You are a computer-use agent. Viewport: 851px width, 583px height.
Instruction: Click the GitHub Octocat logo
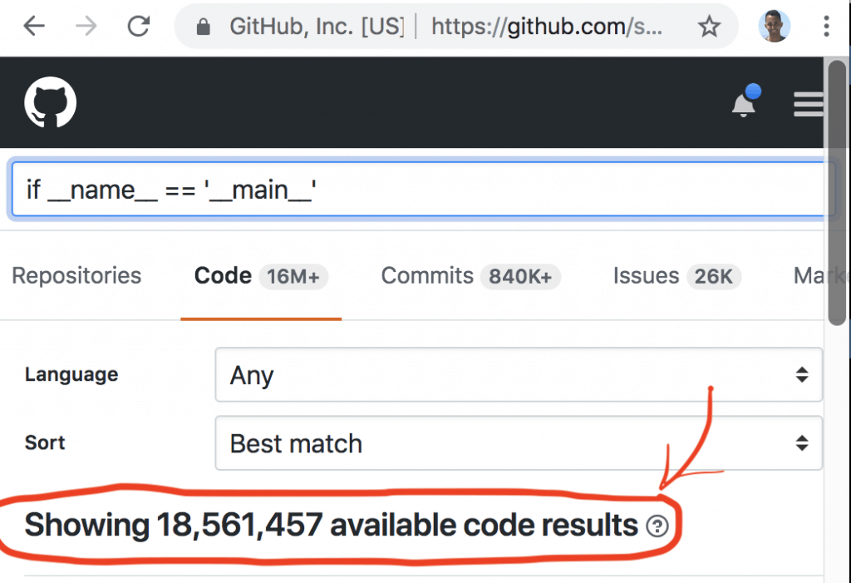pyautogui.click(x=51, y=103)
